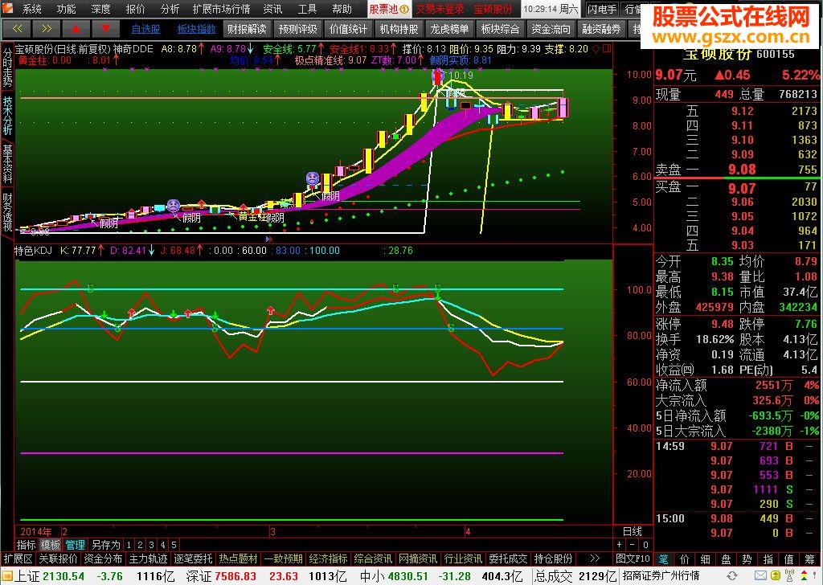The image size is (823, 585).
Task: Click the minus zoom button below the chart
Action: point(633,545)
